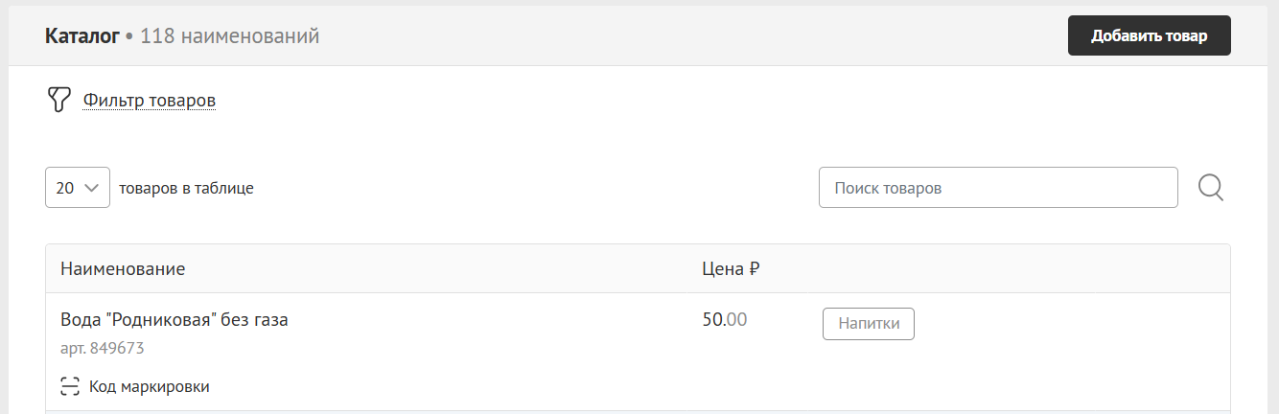Open the products-per-table dropdown showing 20
Screen dimensions: 1279x414
pos(78,188)
